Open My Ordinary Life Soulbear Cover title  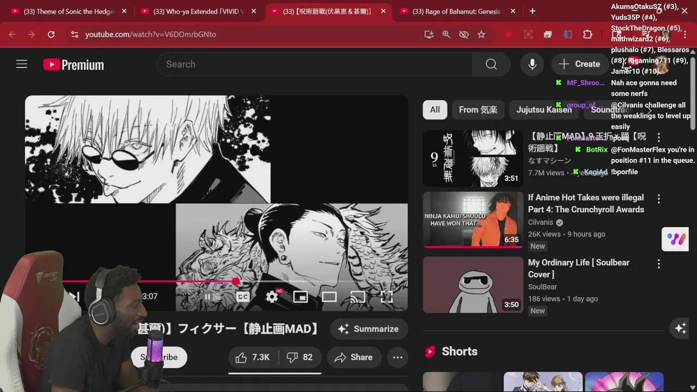[x=579, y=268]
